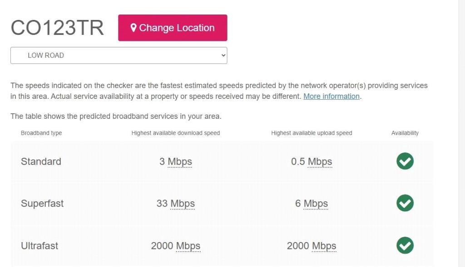Select the Standard broadband type row label
Image resolution: width=465 pixels, height=267 pixels.
pos(41,161)
